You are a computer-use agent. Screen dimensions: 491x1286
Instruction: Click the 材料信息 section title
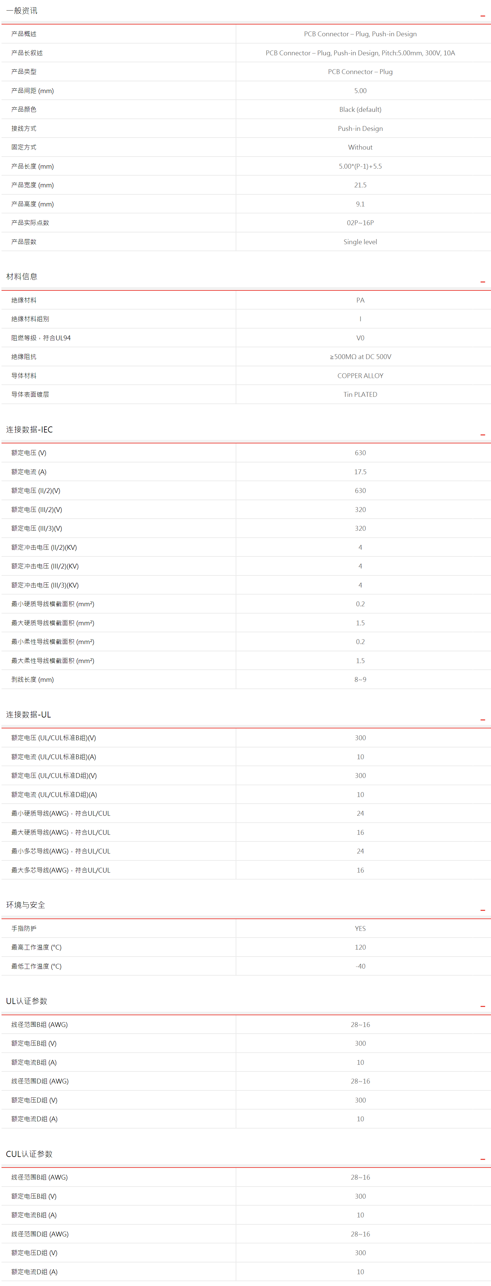(21, 277)
